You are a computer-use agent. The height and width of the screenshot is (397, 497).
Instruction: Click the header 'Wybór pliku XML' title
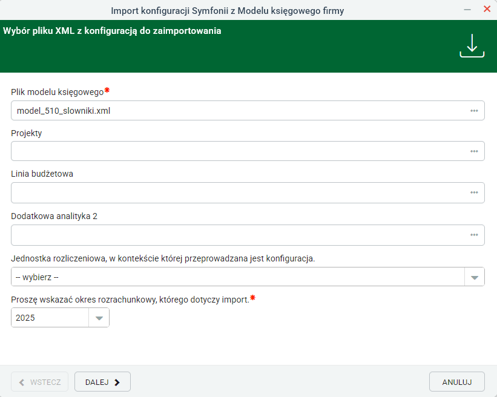click(112, 31)
